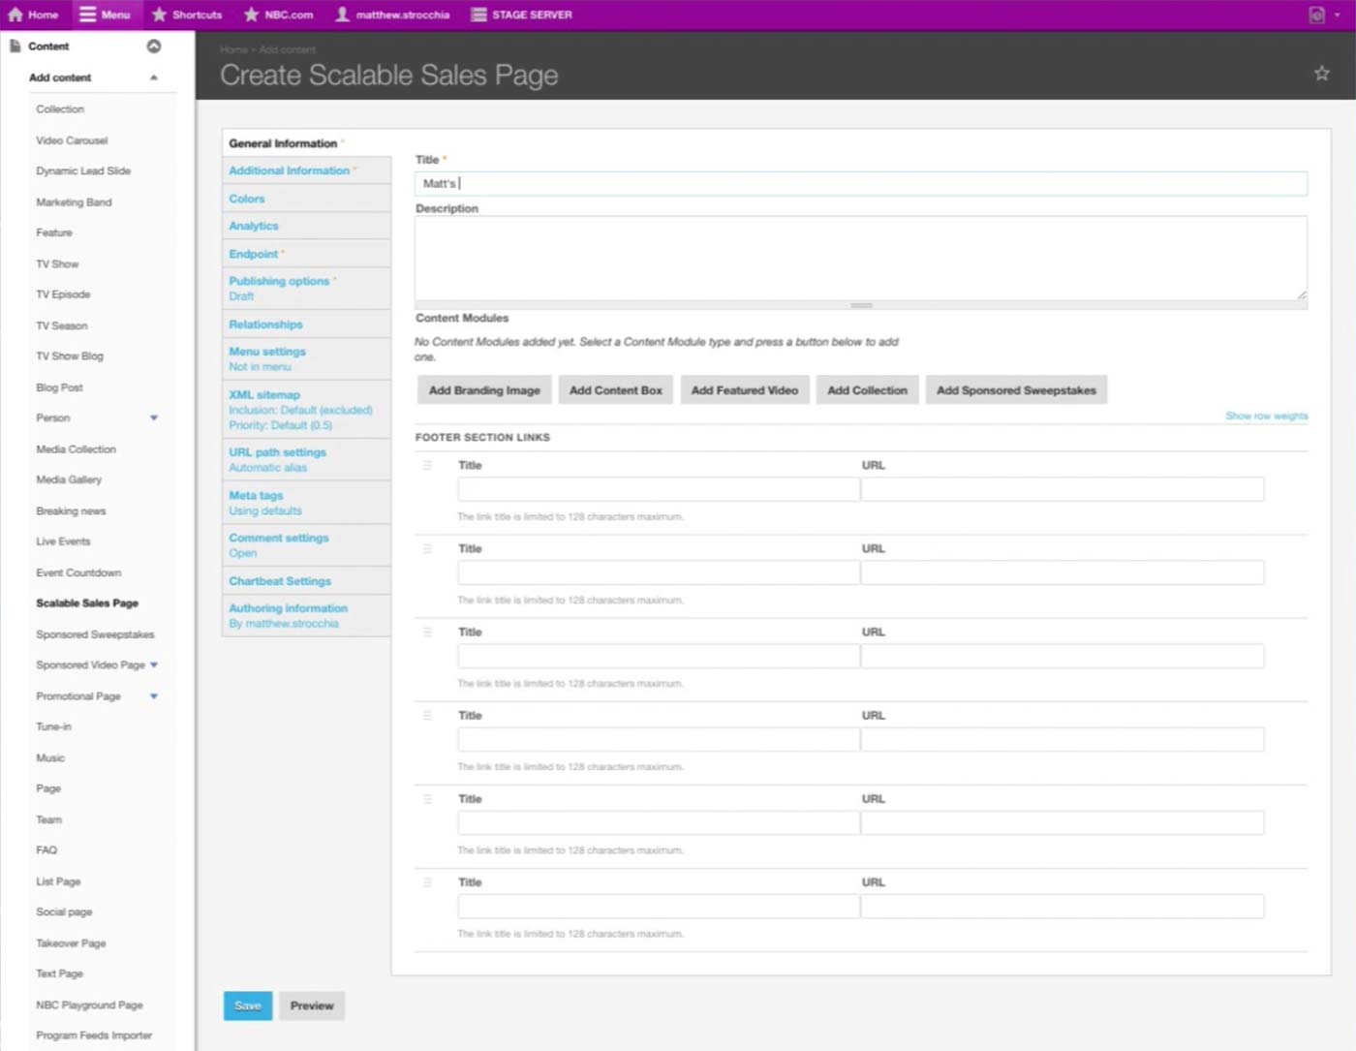Click the NBC.com star shortcut
1356x1051 pixels.
coord(252,15)
